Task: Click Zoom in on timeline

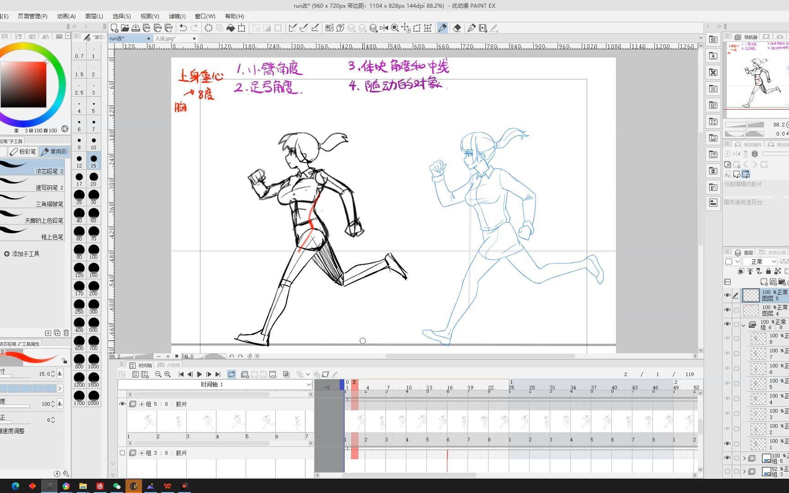Action: 168,374
